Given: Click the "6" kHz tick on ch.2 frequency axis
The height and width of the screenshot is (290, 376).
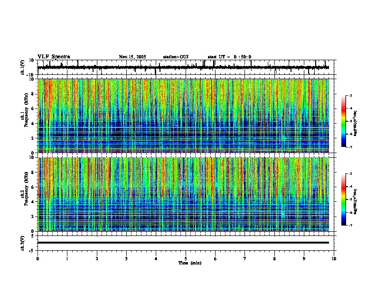Looking at the screenshot, I should tap(33, 187).
